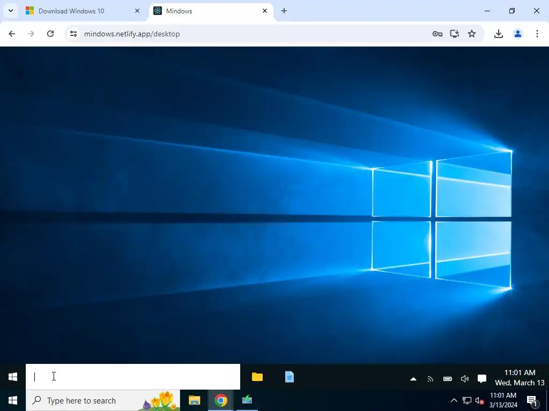The height and width of the screenshot is (411, 549).
Task: Open the yellow File Explorer folder in Mindows taskbar
Action: (257, 377)
